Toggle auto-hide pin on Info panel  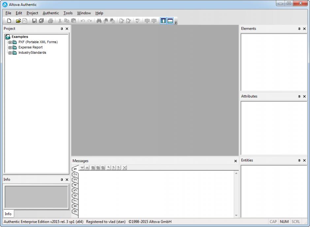(62, 180)
